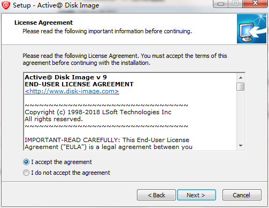Close the Setup window with the X
Screen dimensions: 269x208
point(255,4)
